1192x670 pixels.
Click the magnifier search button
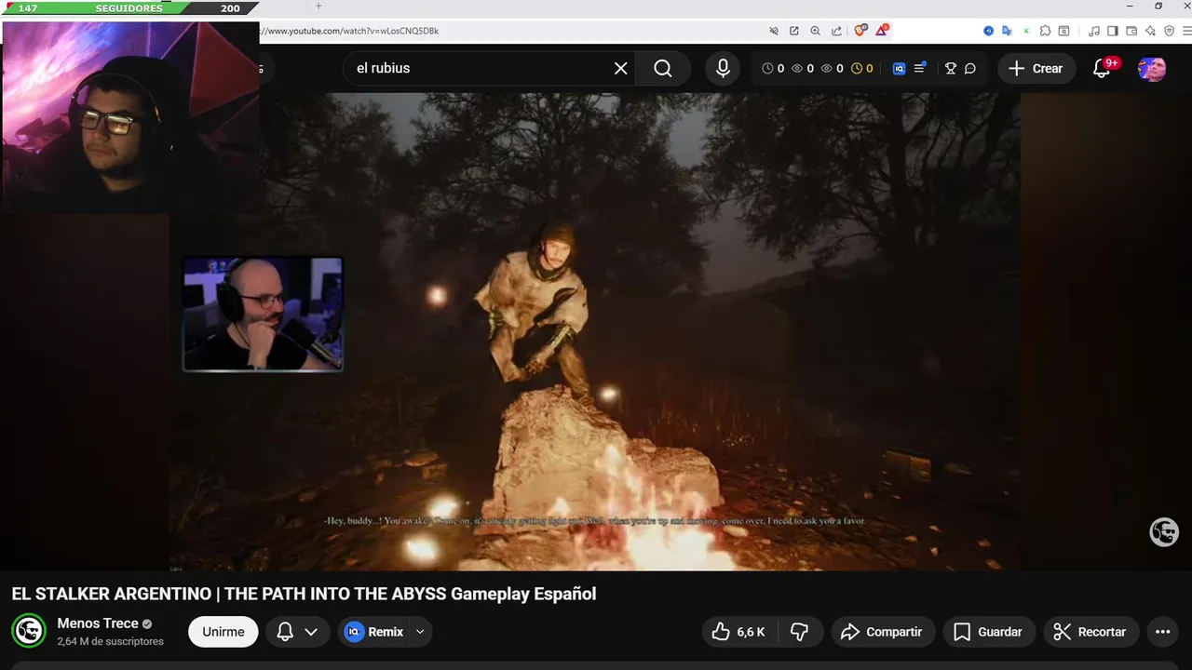[x=663, y=68]
